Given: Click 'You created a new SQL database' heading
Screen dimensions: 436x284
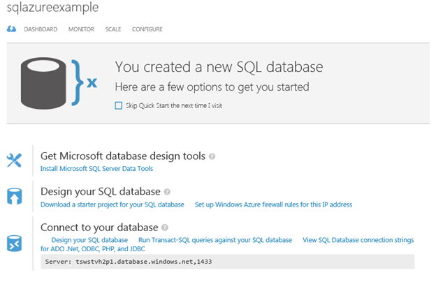Looking at the screenshot, I should click(x=219, y=67).
